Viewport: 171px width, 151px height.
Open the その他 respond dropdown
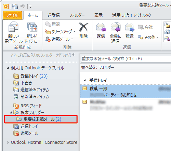point(148,37)
